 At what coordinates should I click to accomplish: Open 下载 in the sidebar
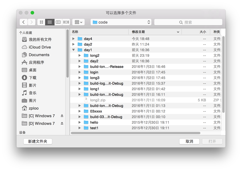point(29,78)
